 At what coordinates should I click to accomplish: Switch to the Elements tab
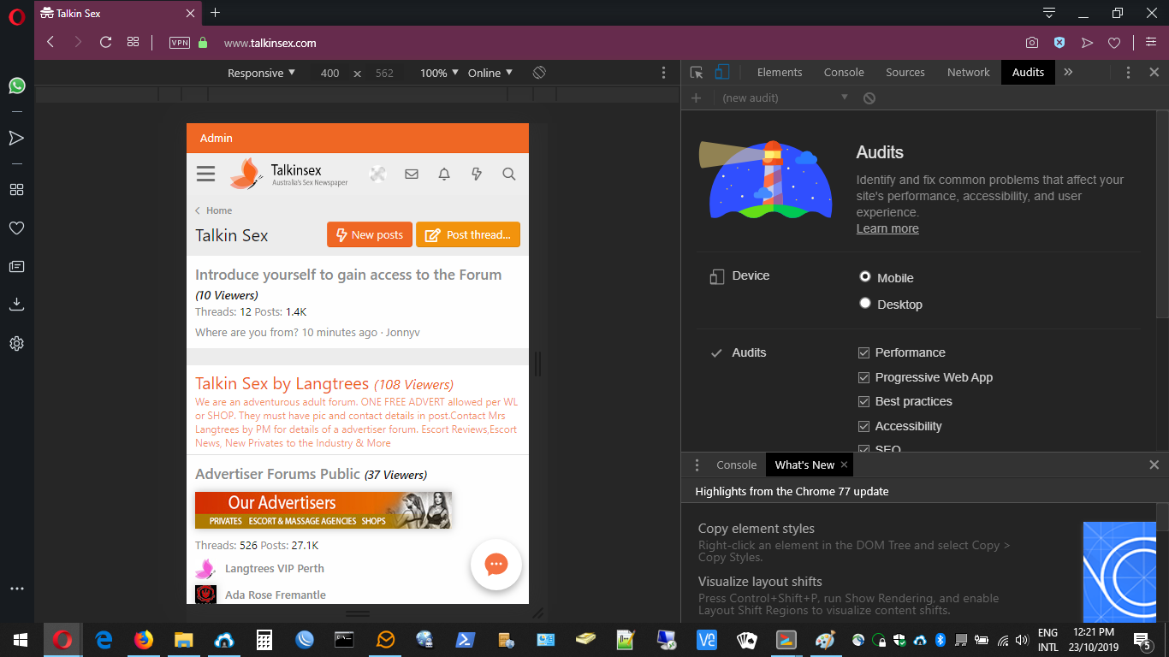(780, 73)
